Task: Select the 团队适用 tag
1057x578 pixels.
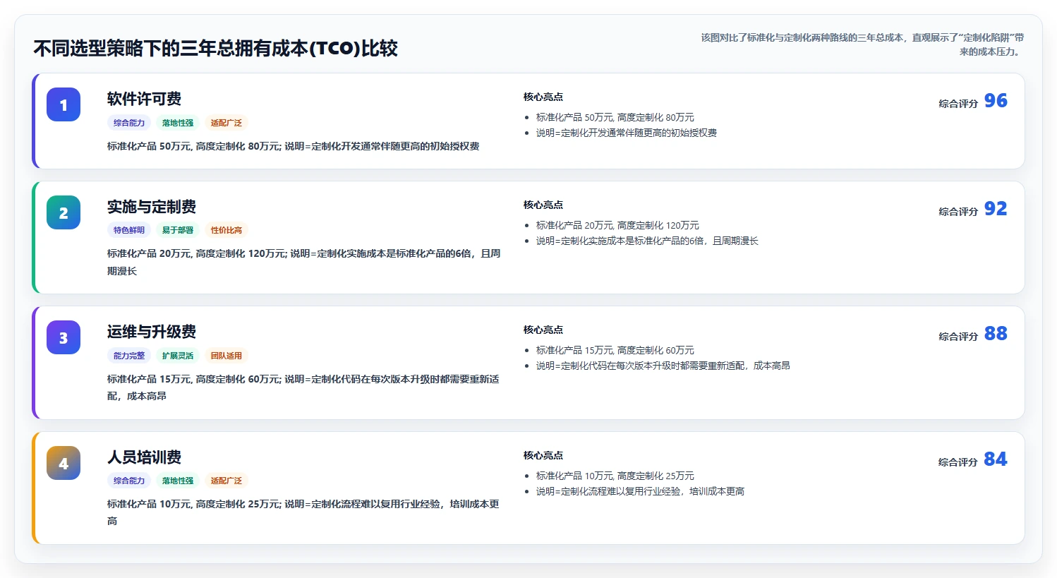Action: [226, 356]
